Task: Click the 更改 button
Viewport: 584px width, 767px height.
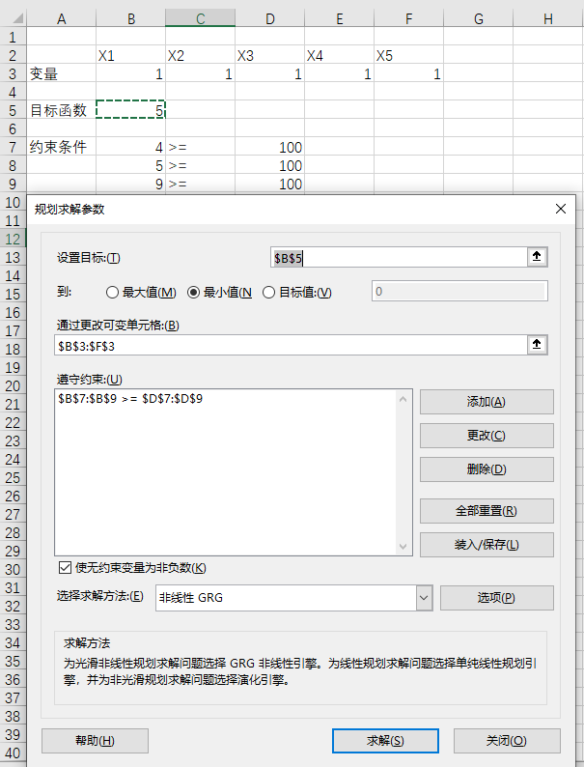Action: pos(487,436)
